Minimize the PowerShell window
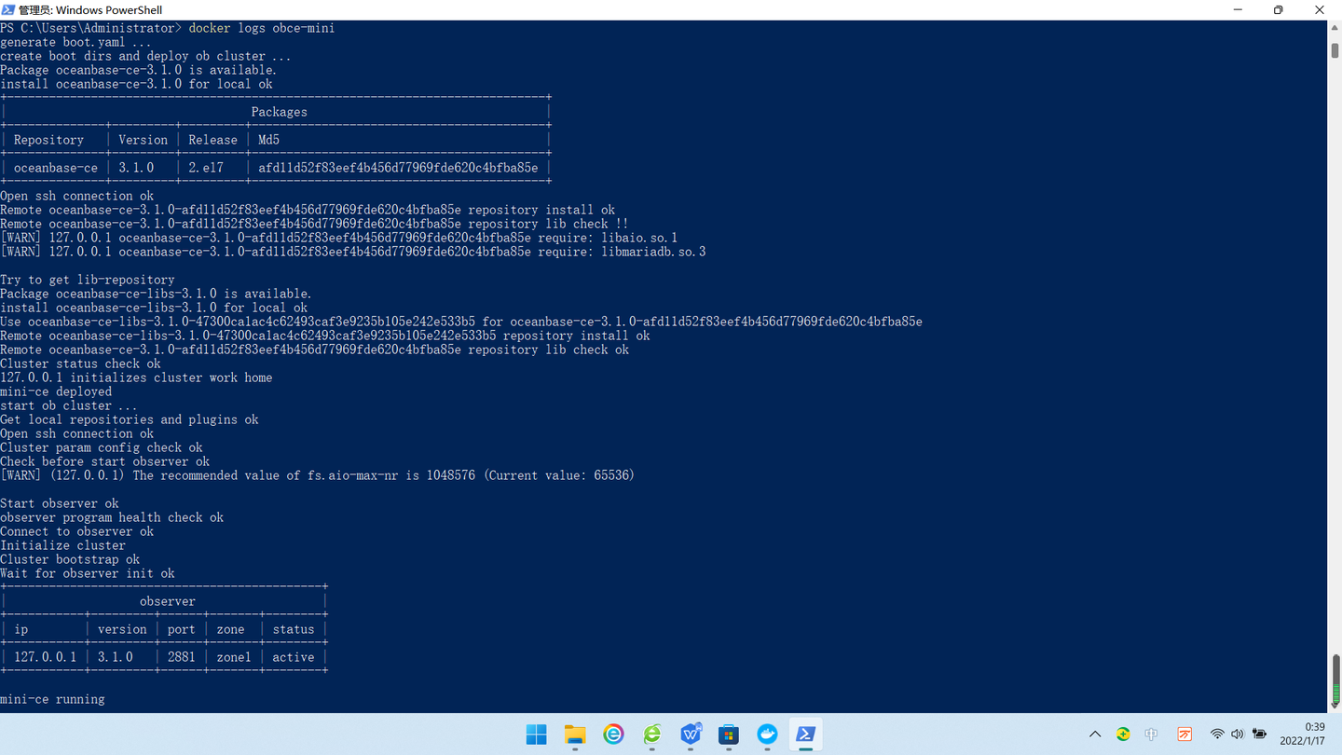The image size is (1342, 755). (x=1238, y=9)
